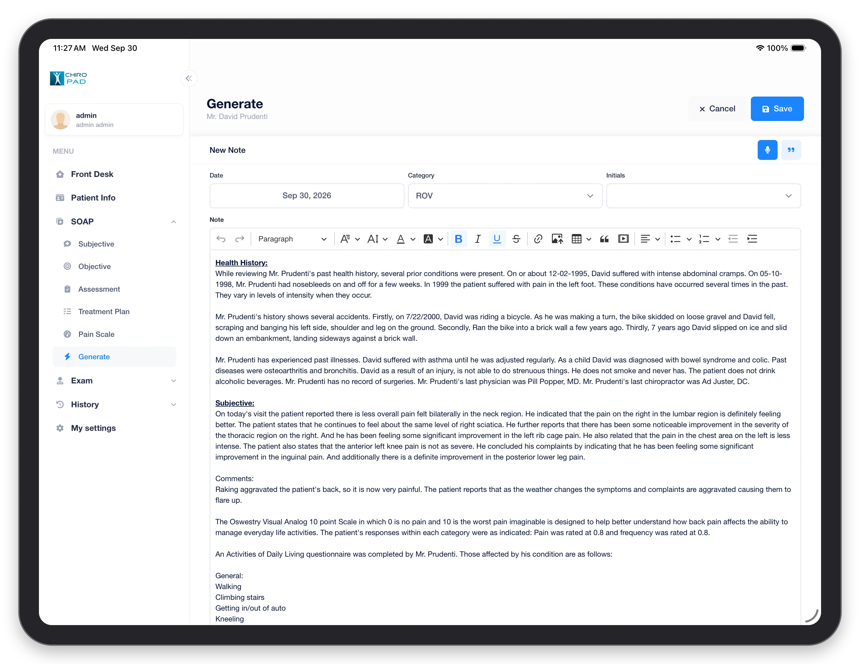
Task: Expand the History menu section
Action: click(x=114, y=404)
